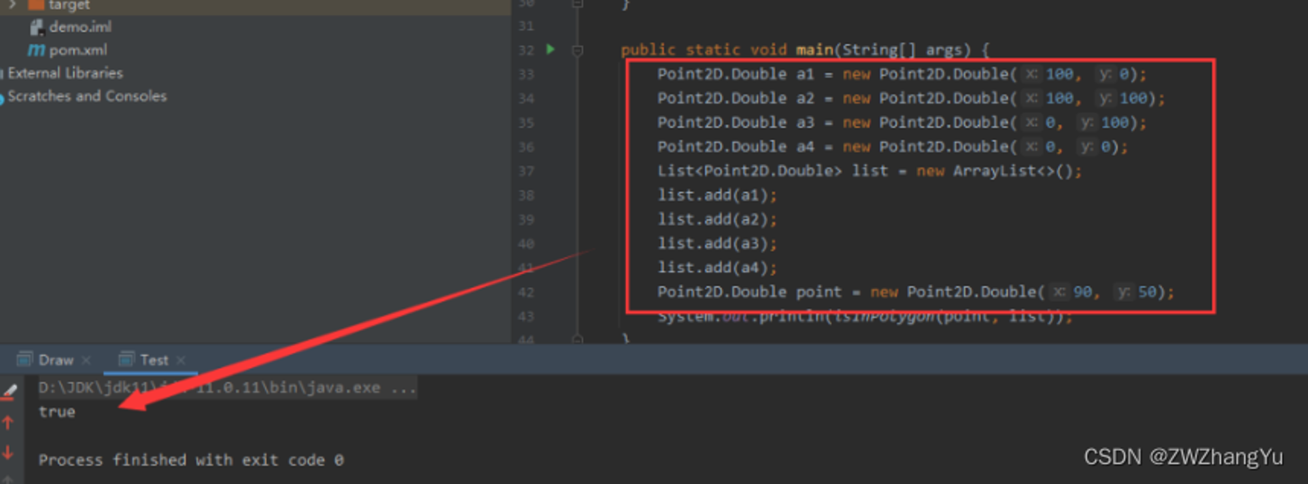Click the demo.iml file icon
The image size is (1308, 484).
pos(37,27)
